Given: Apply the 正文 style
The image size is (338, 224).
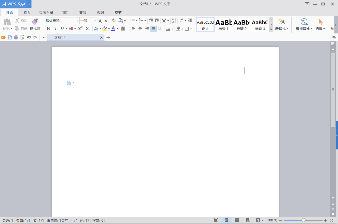Looking at the screenshot, I should click(205, 25).
